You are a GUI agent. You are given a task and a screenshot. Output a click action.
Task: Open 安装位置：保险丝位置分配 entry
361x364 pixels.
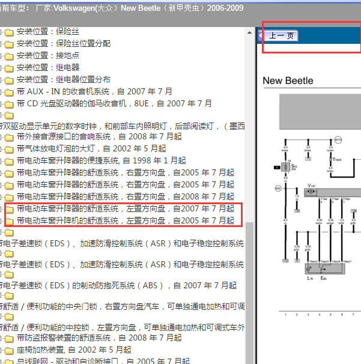(64, 44)
